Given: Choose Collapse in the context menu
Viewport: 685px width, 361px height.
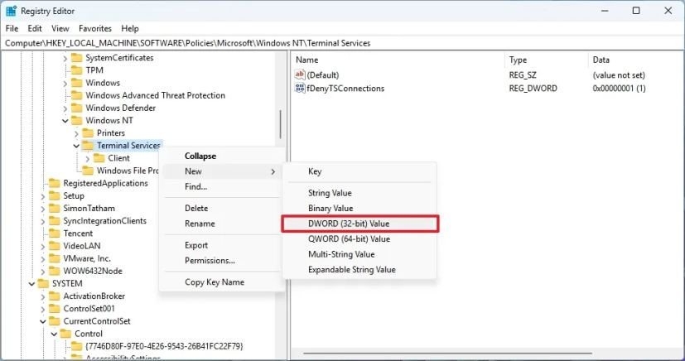Looking at the screenshot, I should [x=222, y=156].
